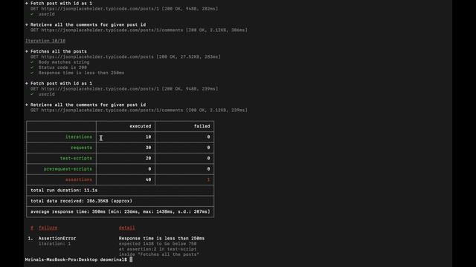
Task: Select the 'prerequest-scripts' row label
Action: (68, 168)
